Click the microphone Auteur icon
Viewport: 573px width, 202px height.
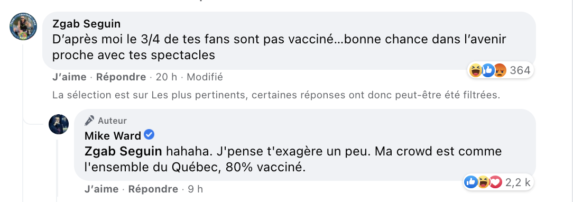coord(89,121)
